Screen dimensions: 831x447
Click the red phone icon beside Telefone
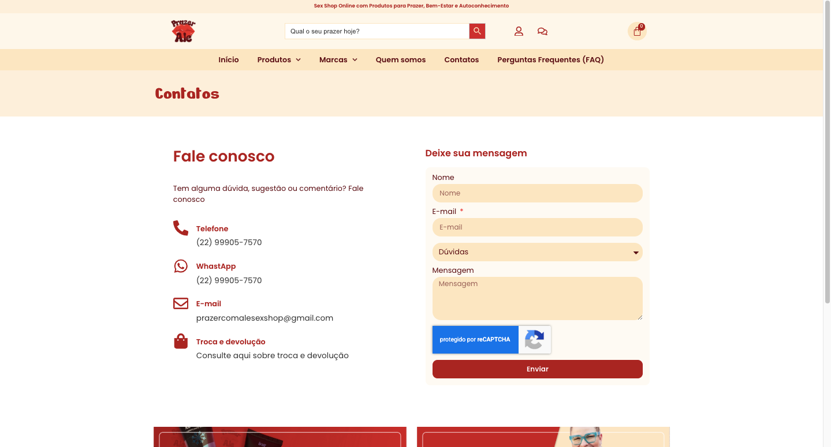(x=181, y=228)
